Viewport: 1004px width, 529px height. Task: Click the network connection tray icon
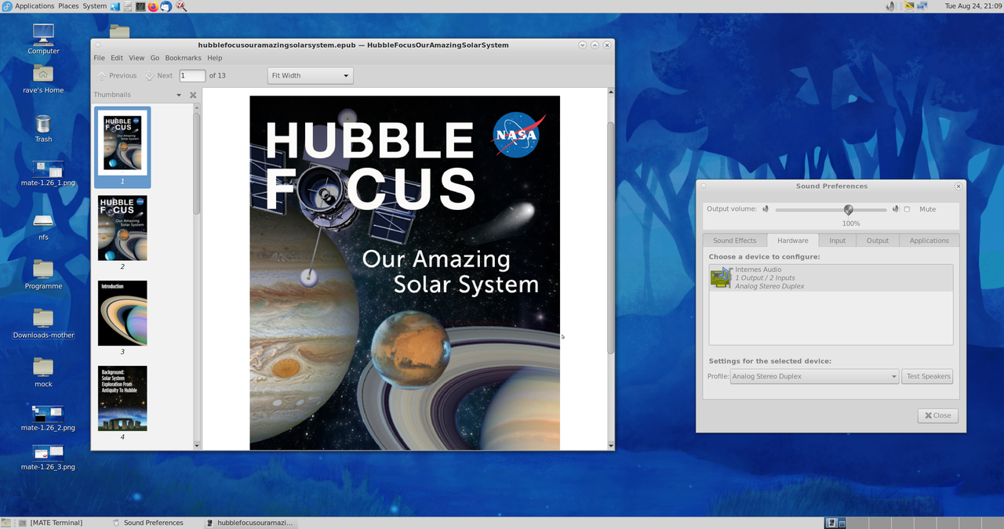922,6
